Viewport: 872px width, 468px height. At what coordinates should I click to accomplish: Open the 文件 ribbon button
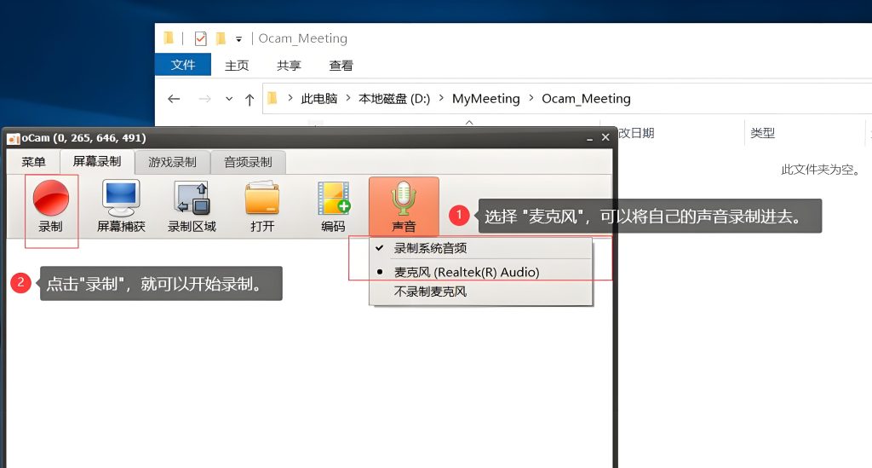pyautogui.click(x=183, y=65)
